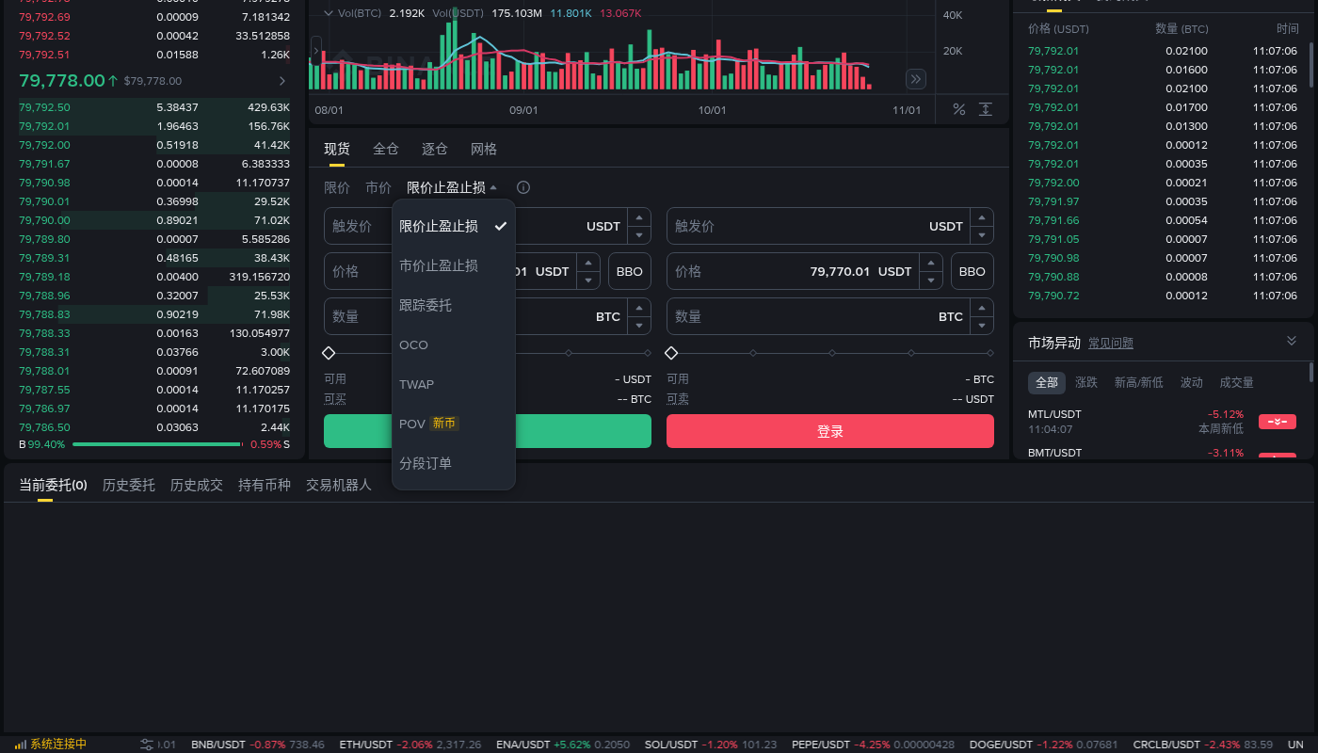The width and height of the screenshot is (1318, 753).
Task: Open the 交易机器人 tab
Action: tap(339, 485)
